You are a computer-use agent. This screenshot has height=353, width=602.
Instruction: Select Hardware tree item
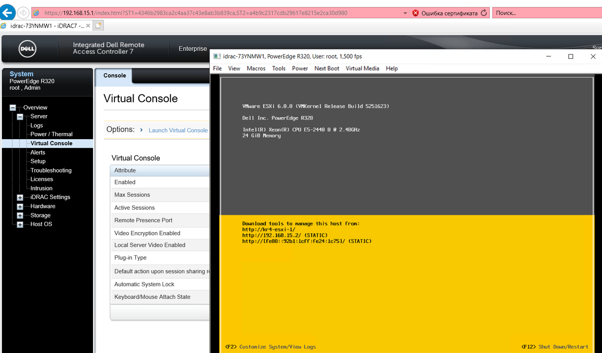[x=43, y=206]
